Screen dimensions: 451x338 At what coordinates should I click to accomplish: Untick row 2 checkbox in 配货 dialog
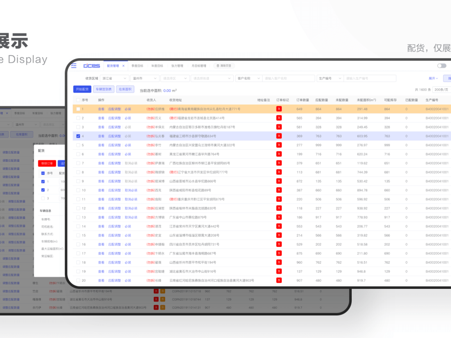point(43,190)
